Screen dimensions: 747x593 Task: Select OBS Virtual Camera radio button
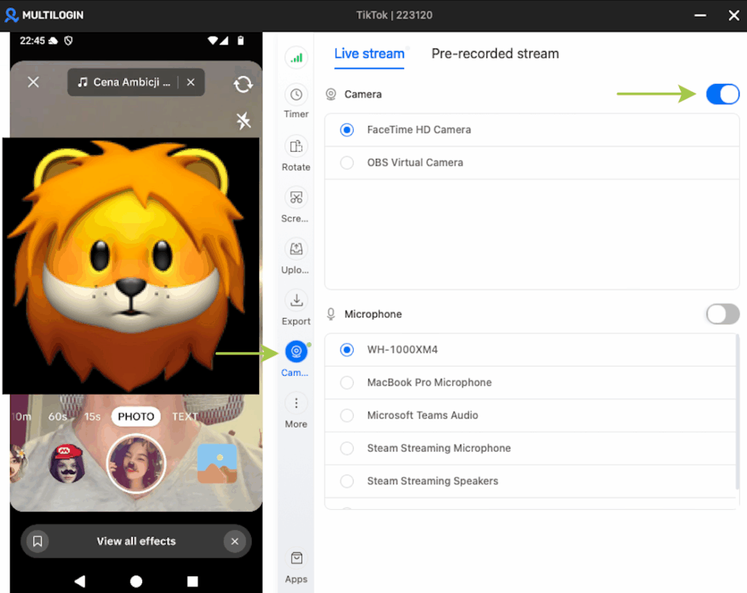coord(347,163)
